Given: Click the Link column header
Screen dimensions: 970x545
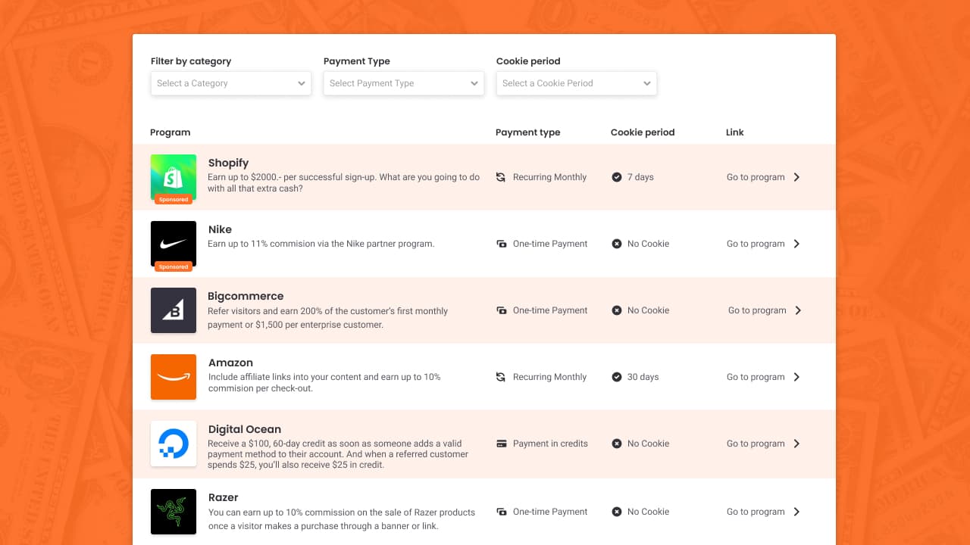Looking at the screenshot, I should click(x=735, y=132).
